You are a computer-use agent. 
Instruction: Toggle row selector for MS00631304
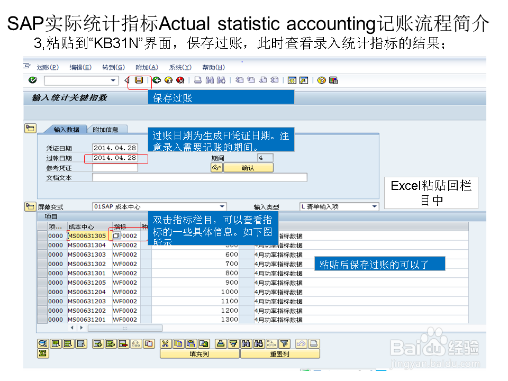pos(42,245)
